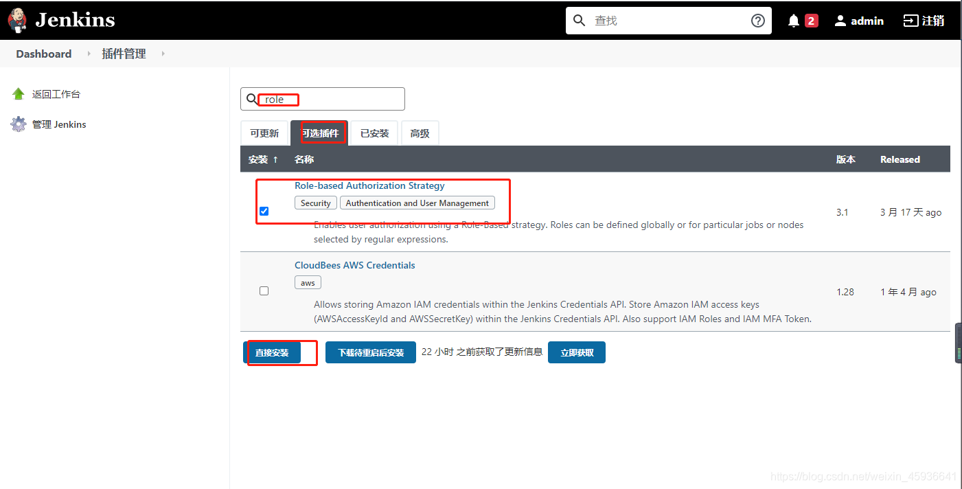
Task: Click the gear icon for 管理 Jenkins
Action: coord(19,124)
